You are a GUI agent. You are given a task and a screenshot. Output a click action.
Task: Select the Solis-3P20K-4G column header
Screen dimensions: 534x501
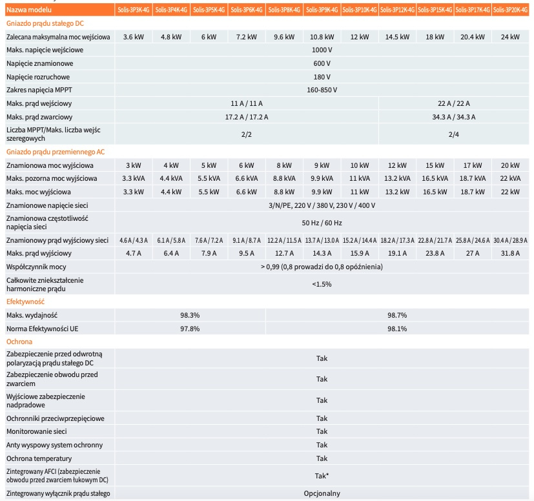pyautogui.click(x=511, y=10)
